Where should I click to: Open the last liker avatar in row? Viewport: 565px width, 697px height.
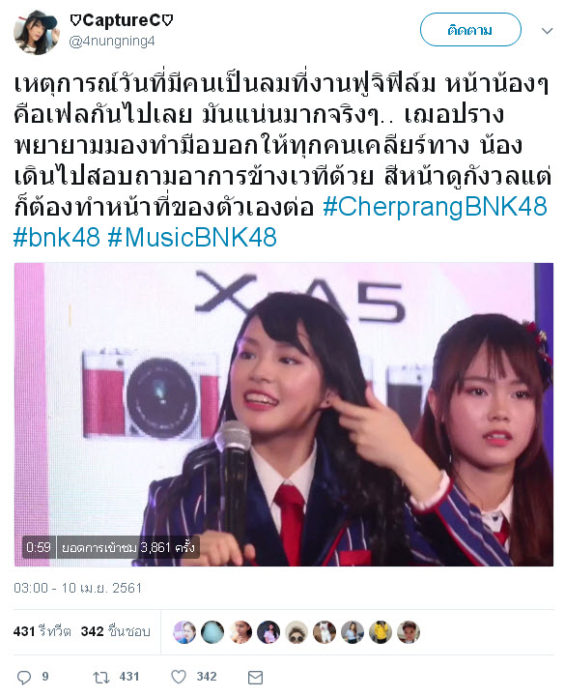[x=409, y=631]
